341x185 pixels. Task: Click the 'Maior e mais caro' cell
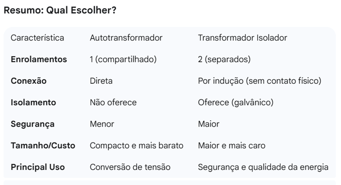tap(232, 146)
